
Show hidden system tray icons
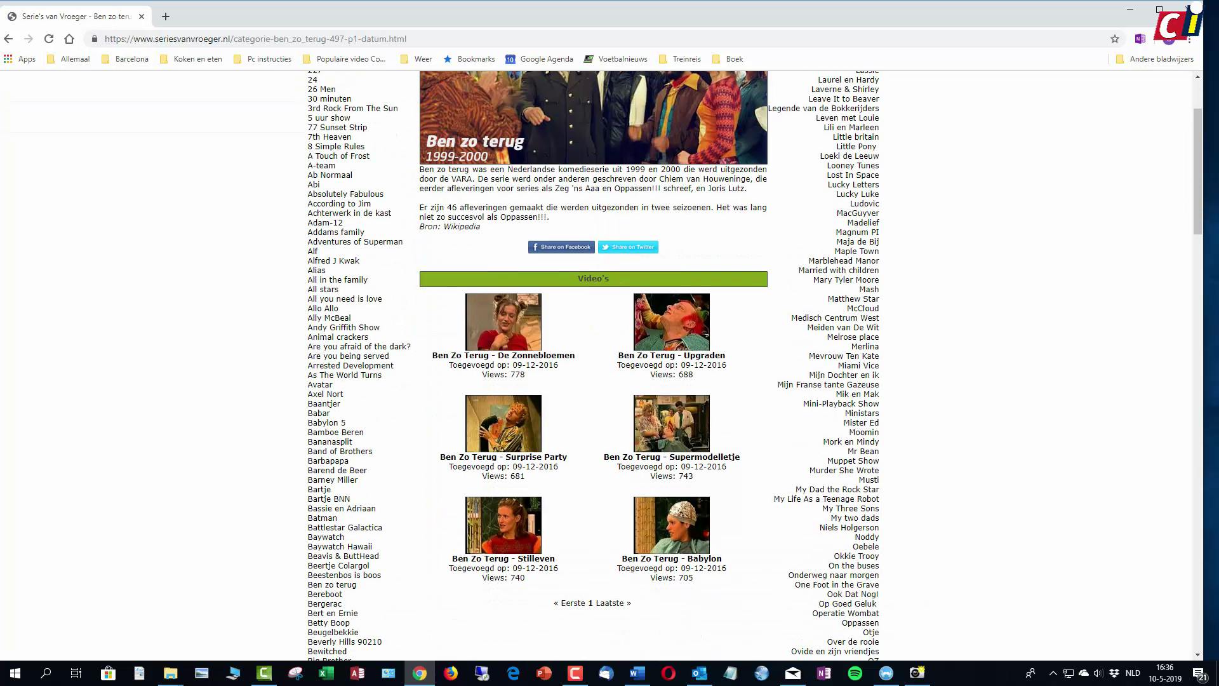1053,673
